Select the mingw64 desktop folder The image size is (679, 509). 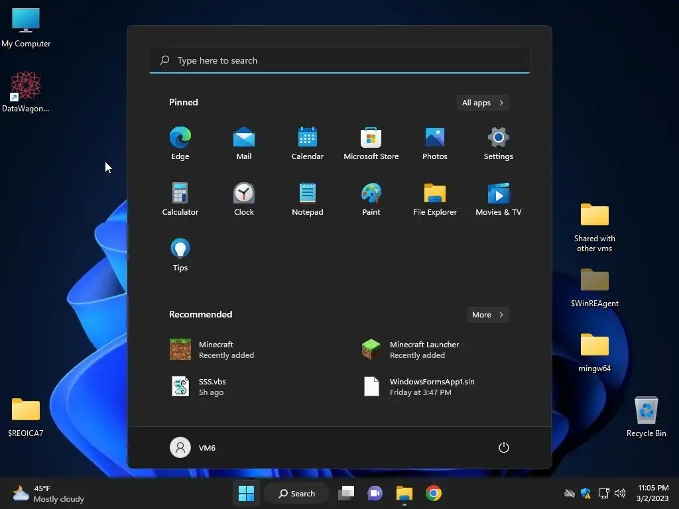pos(595,353)
